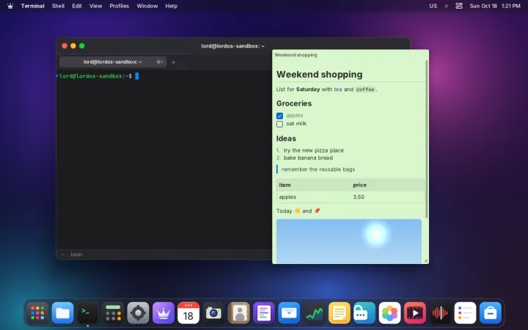528x330 pixels.
Task: Open the Stocks chart icon in dock
Action: 314,313
